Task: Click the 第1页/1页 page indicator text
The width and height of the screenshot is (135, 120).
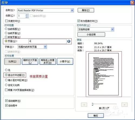Action: coord(104,108)
